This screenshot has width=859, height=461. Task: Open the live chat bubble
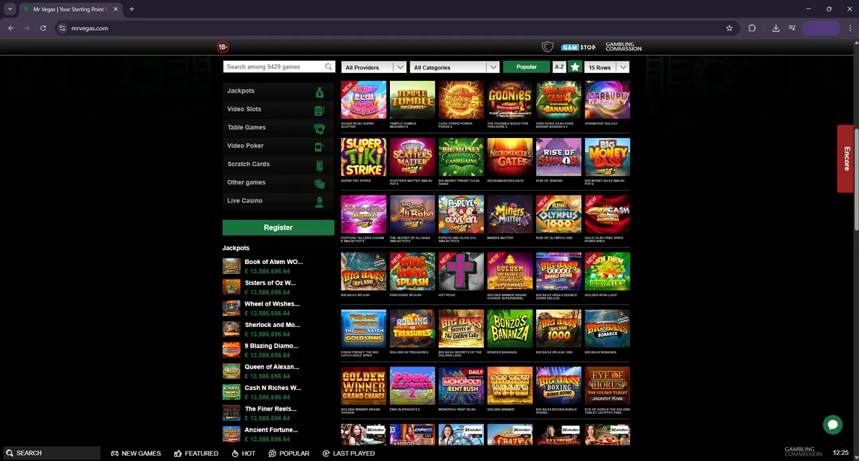click(832, 425)
